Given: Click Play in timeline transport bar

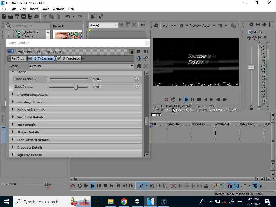Looking at the screenshot, I should point(93,186).
